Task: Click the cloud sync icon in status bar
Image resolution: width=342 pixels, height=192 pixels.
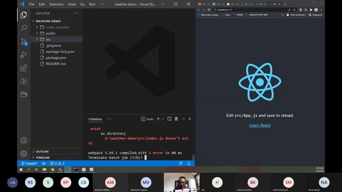Action: (x=44, y=163)
